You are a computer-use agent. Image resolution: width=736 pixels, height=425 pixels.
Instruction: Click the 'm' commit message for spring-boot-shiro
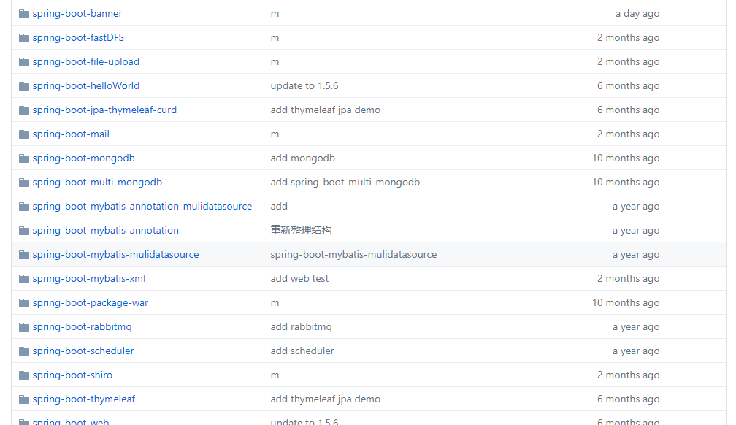click(275, 375)
